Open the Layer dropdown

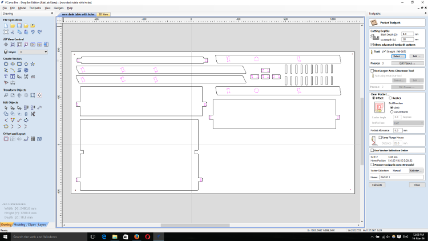(33, 52)
